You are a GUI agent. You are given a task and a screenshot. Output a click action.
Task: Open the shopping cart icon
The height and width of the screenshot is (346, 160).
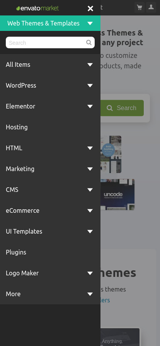click(x=140, y=7)
